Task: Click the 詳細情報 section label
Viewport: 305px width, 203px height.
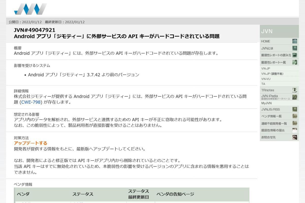Action: (21, 91)
